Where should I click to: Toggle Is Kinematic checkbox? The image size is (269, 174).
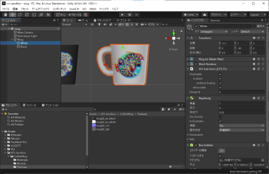coord(220,121)
